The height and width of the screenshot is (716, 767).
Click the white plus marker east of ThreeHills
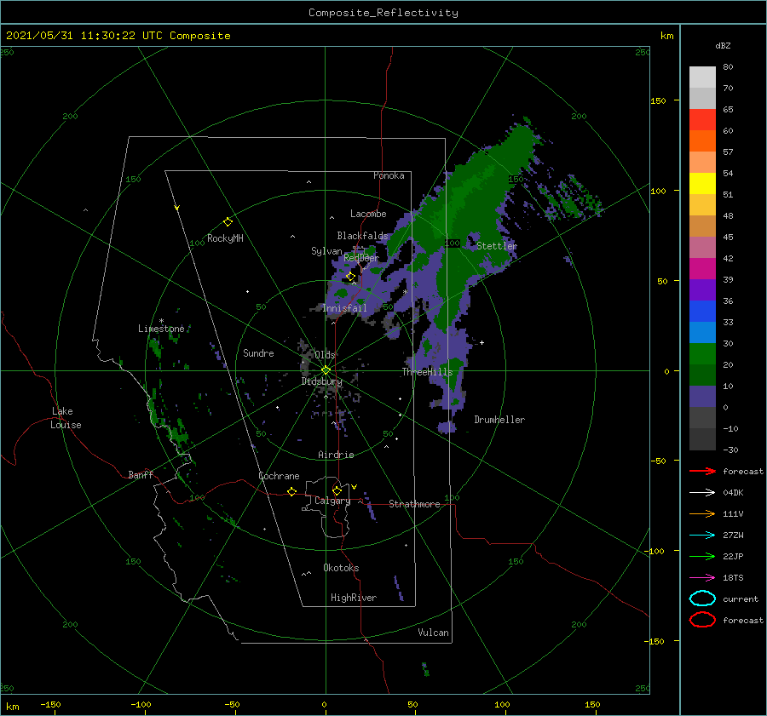(482, 342)
